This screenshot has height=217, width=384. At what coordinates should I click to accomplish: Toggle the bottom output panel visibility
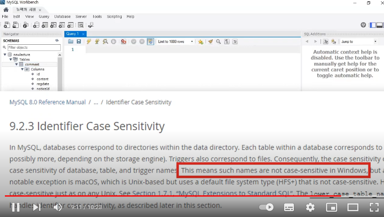coord(380,25)
